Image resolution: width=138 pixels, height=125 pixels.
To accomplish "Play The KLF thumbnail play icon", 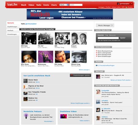I will pos(51,43).
